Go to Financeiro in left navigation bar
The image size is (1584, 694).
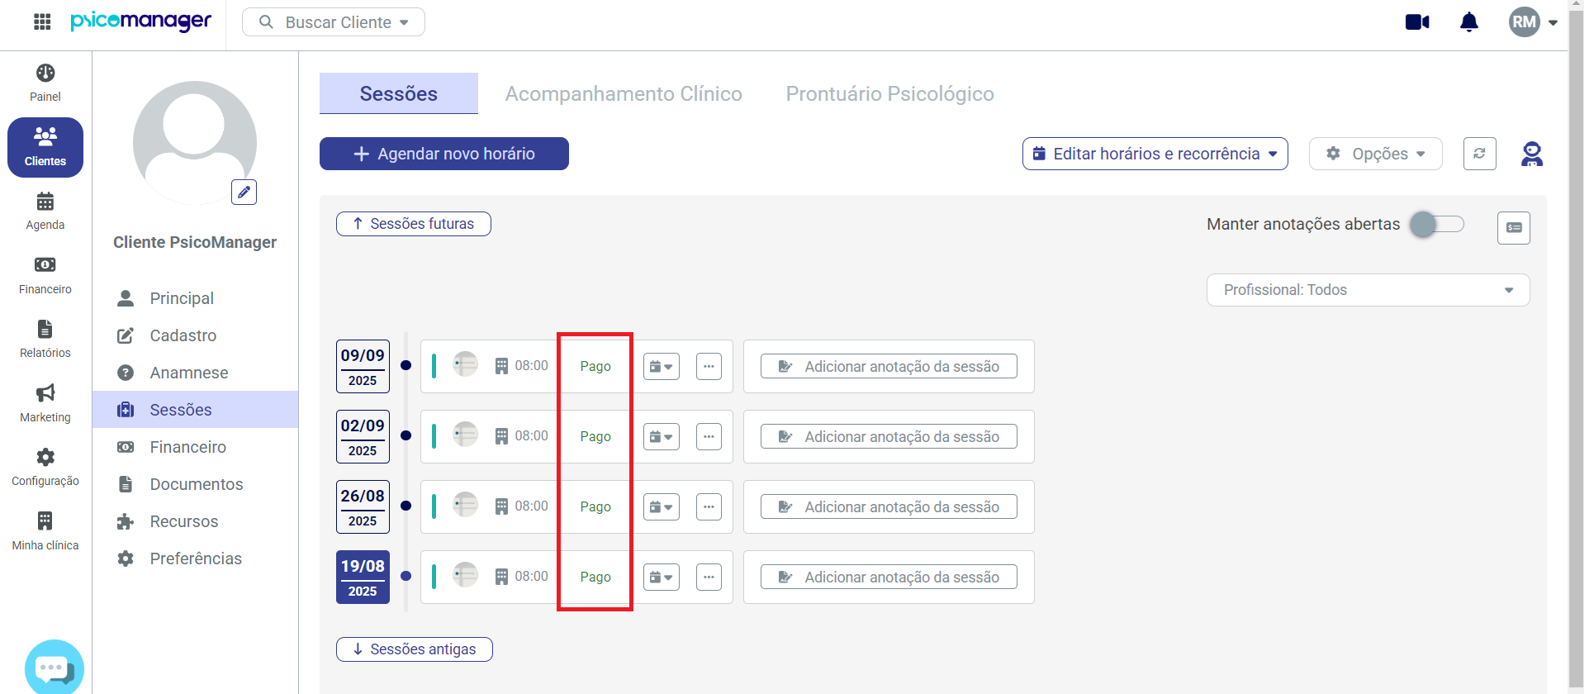tap(45, 274)
